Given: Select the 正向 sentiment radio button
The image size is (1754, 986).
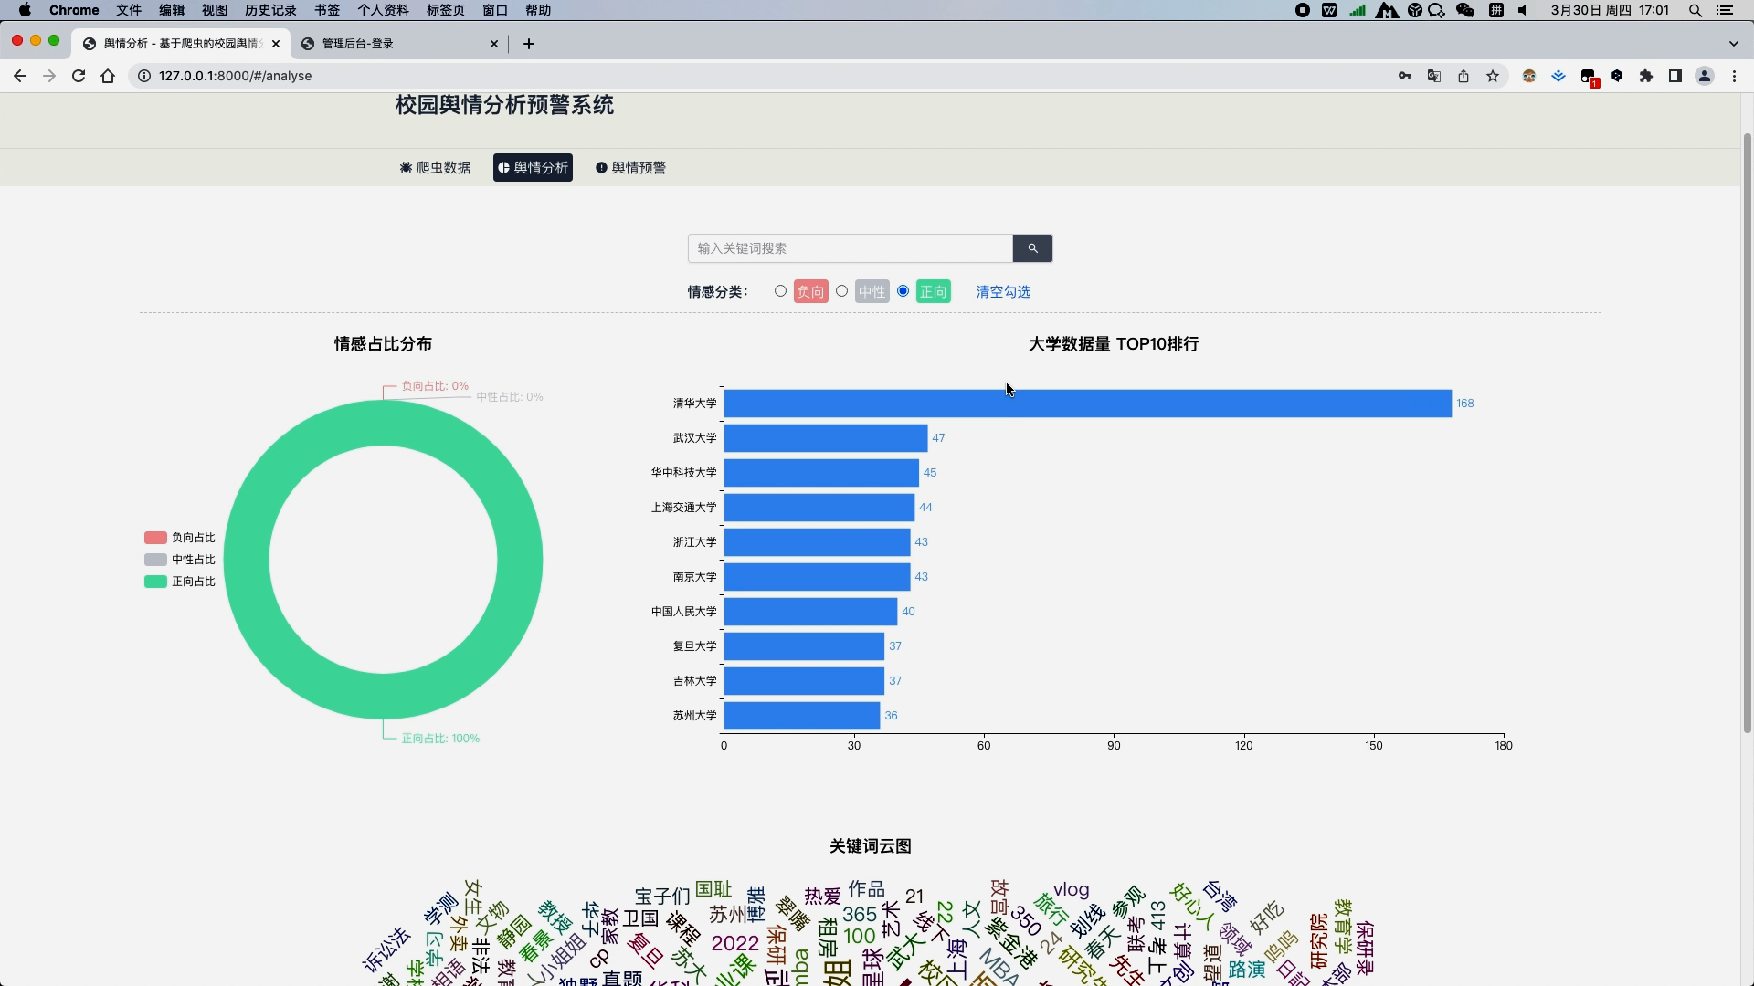Looking at the screenshot, I should click(903, 291).
